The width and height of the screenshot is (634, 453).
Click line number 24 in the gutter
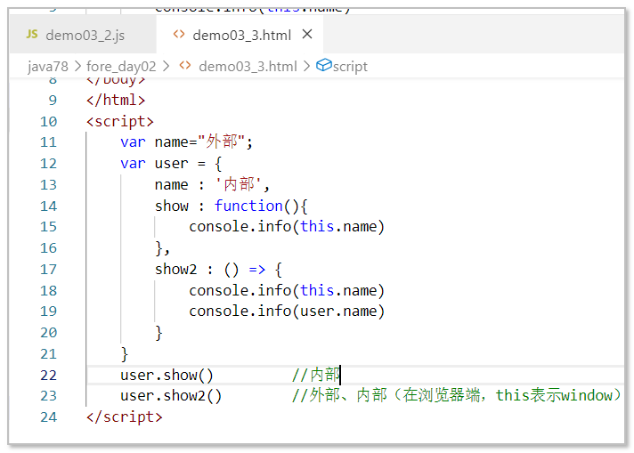pyautogui.click(x=48, y=417)
